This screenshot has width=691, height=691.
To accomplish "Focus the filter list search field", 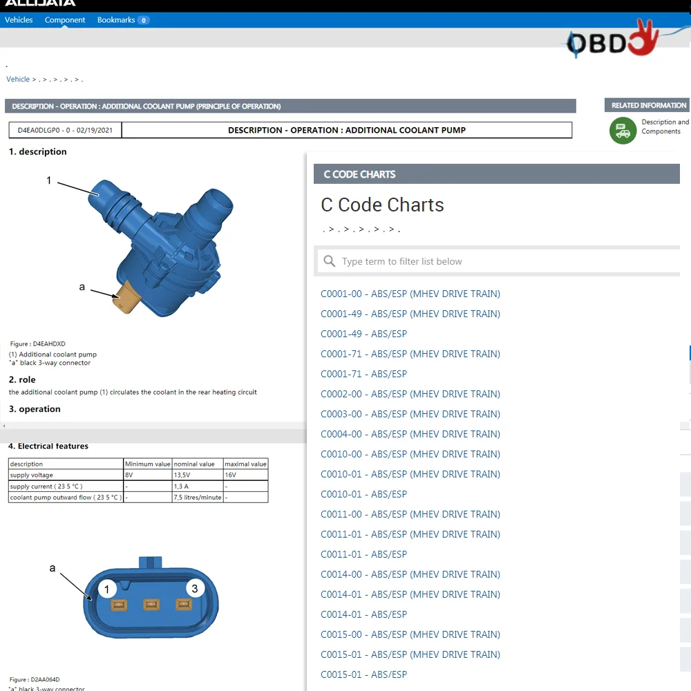I will pos(499,261).
